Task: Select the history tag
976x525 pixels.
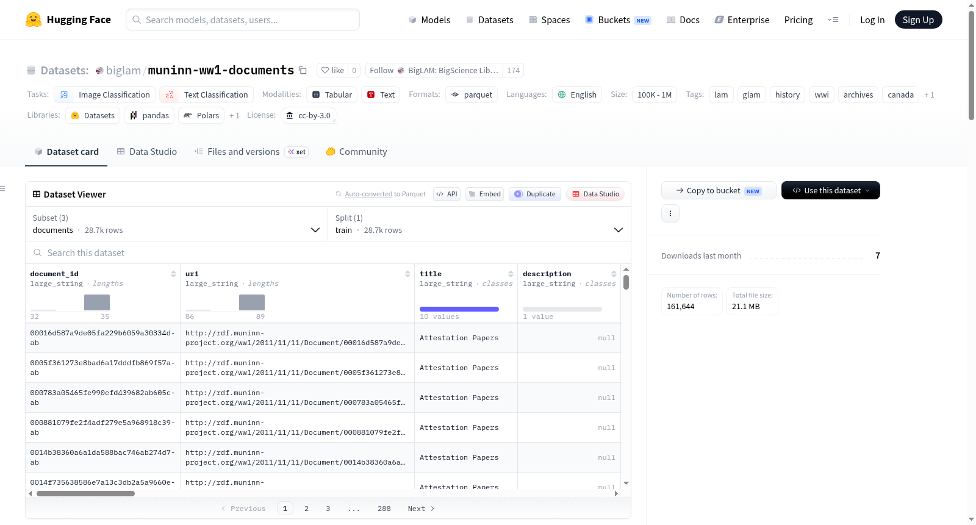Action: [x=787, y=95]
